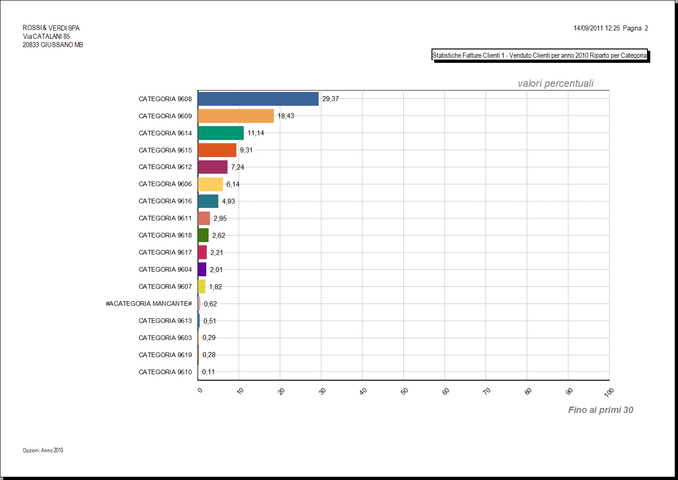Screen dimensions: 678x480
Task: Click the CATEGORIA 9610 axis label
Action: click(x=165, y=372)
